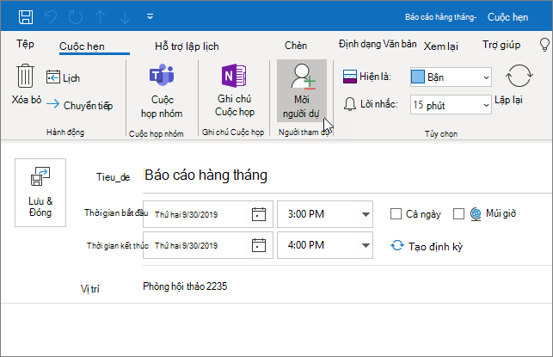Click the Xóa bỏ trash icon
Screen dimensions: 553x357
[x=26, y=77]
